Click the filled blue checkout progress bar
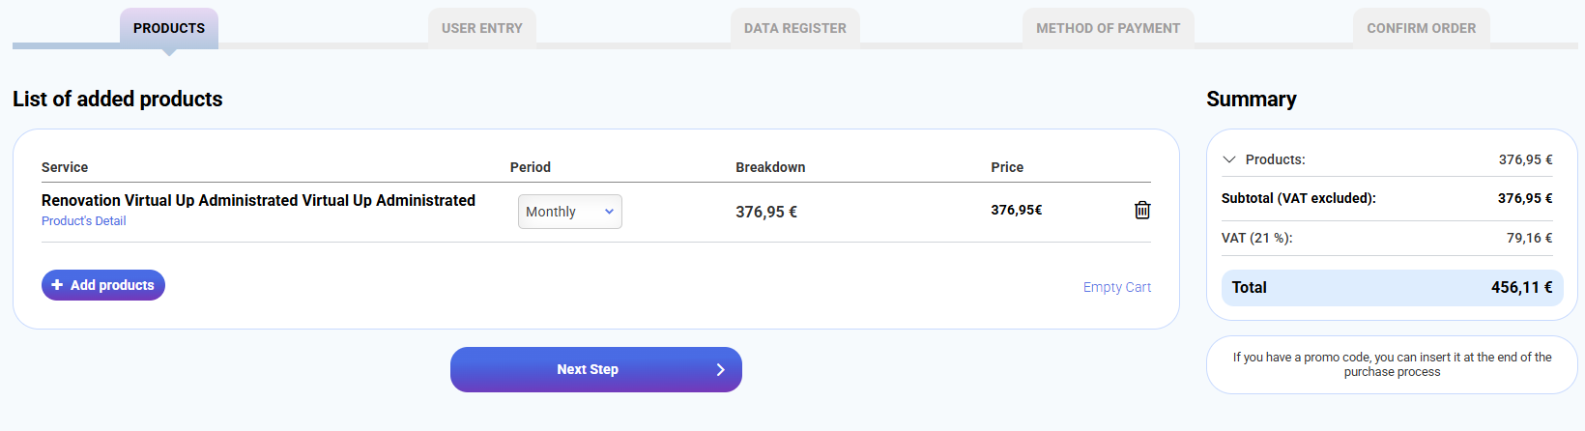Screen dimensions: 1585x431 coord(65,45)
